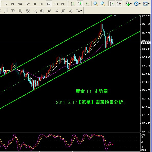Toggle the auto scroll chart icon
152x152 pixels.
(112, 4)
